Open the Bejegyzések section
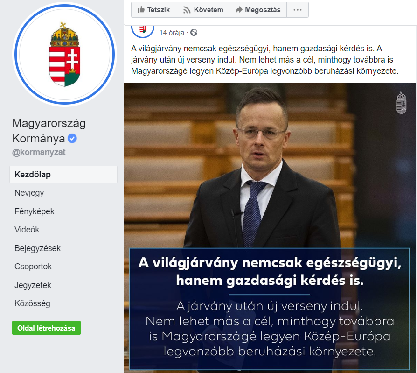Image resolution: width=417 pixels, height=373 pixels. click(x=37, y=248)
